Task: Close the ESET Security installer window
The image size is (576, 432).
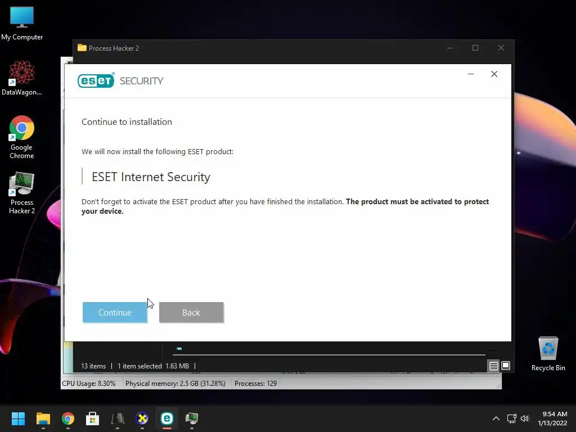Action: coord(494,74)
